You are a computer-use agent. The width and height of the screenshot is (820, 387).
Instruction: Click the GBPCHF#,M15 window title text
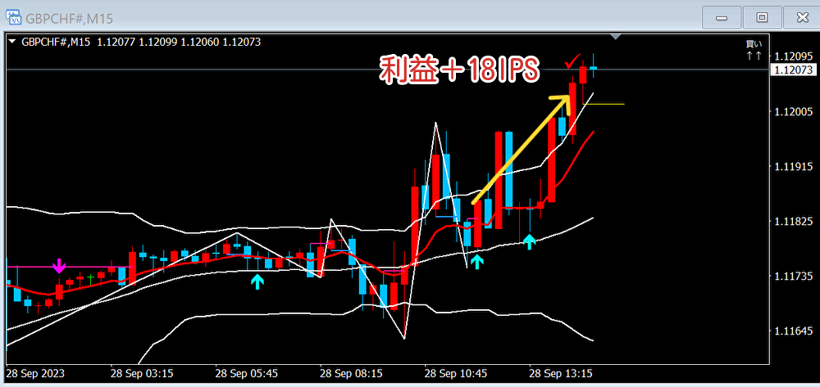(x=69, y=19)
